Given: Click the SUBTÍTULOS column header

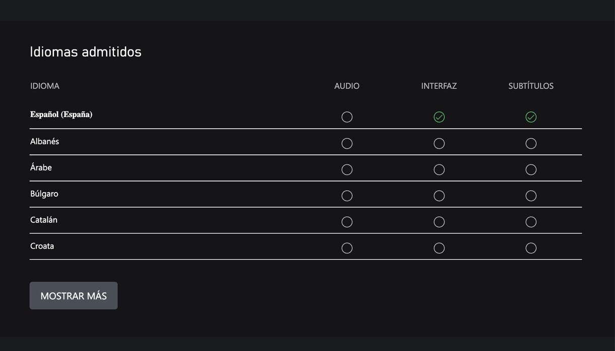Looking at the screenshot, I should point(531,86).
